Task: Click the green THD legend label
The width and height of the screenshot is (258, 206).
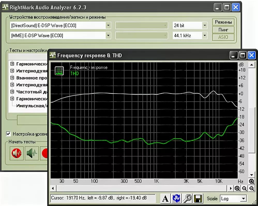Action: pos(74,73)
